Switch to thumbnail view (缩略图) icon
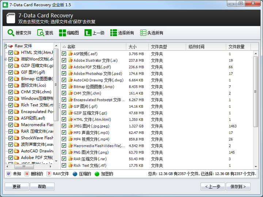The width and height of the screenshot is (263, 197). click(x=62, y=33)
